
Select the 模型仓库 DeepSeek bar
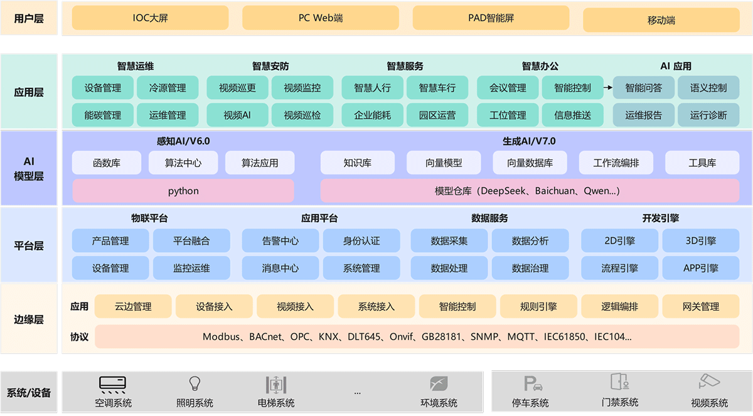(x=530, y=191)
